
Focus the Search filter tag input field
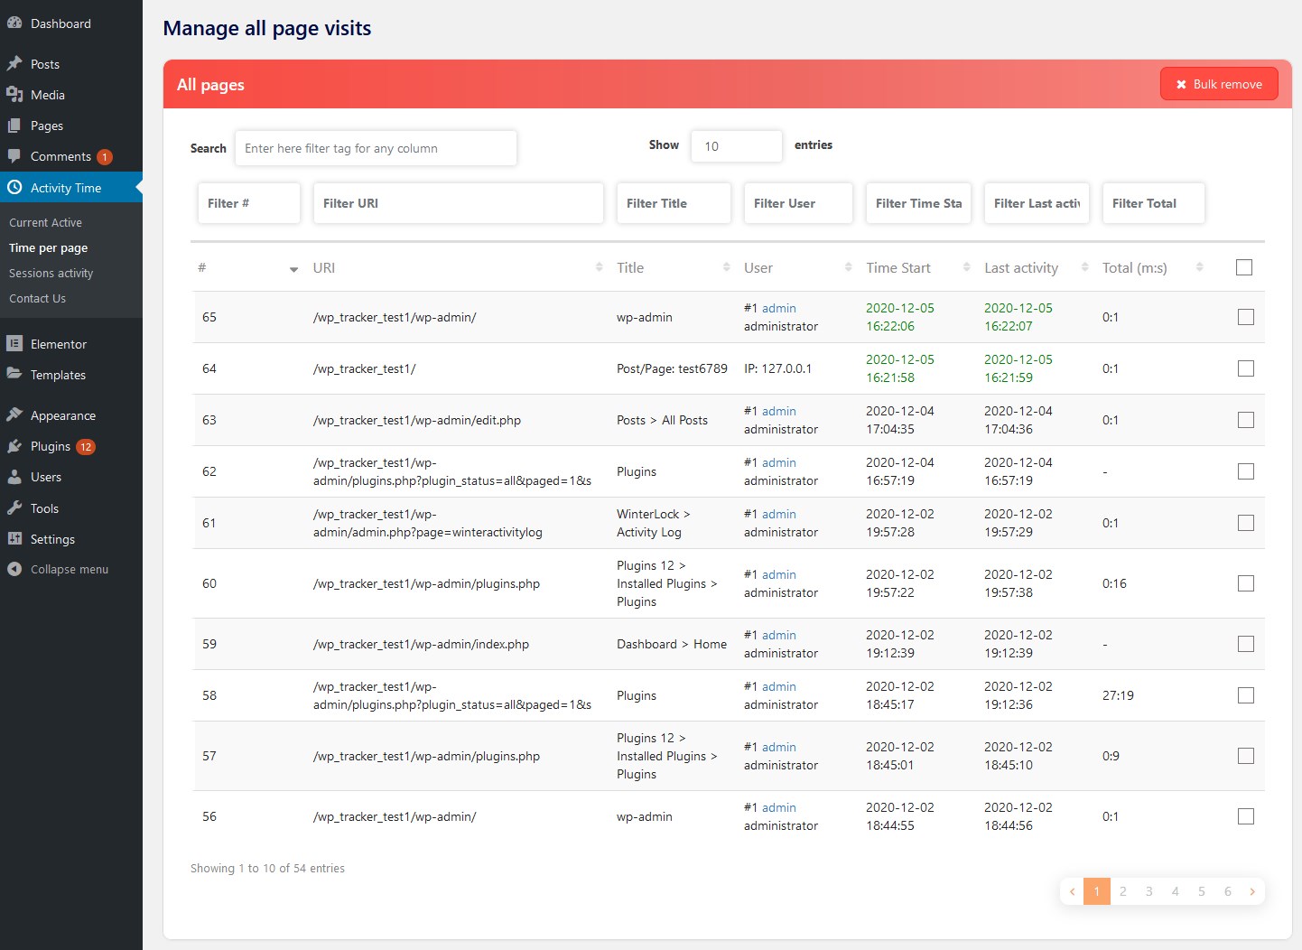click(x=376, y=148)
